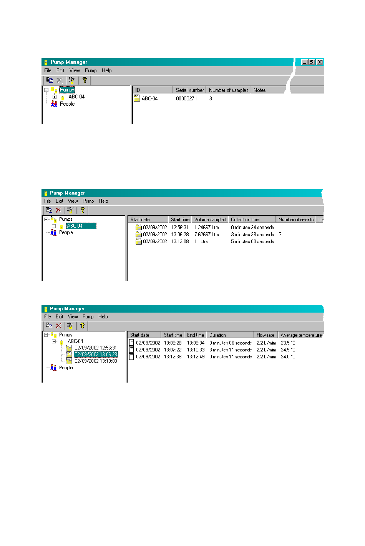The image size is (365, 546).
Task: Click the pump On/Off icon in the middle window
Action: (x=70, y=210)
